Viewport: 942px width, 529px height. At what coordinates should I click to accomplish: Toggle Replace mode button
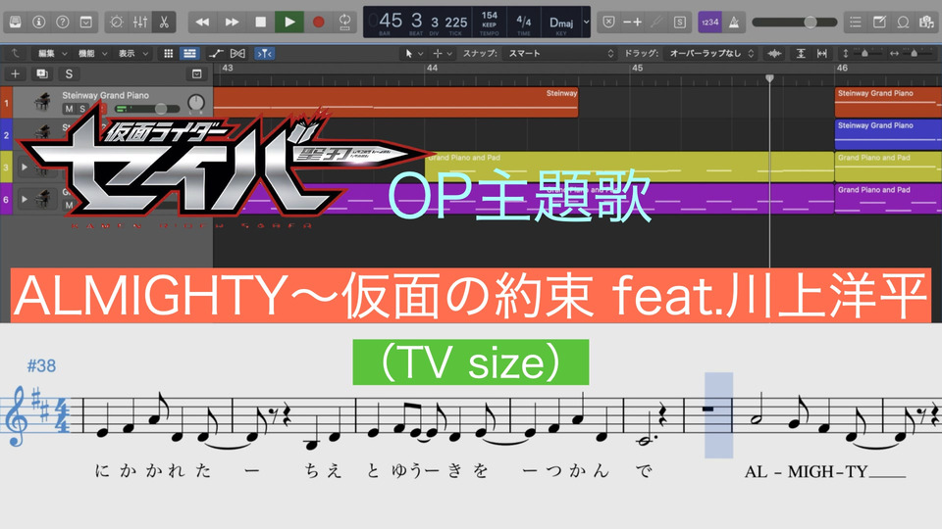pos(608,23)
